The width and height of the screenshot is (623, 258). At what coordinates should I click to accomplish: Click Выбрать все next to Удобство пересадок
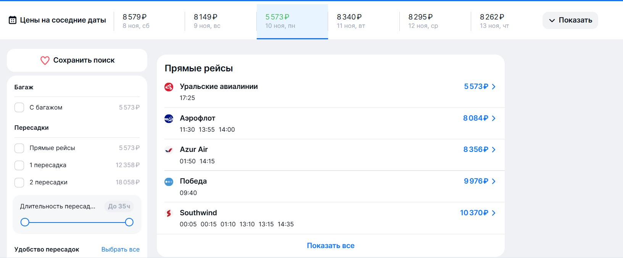click(x=120, y=249)
